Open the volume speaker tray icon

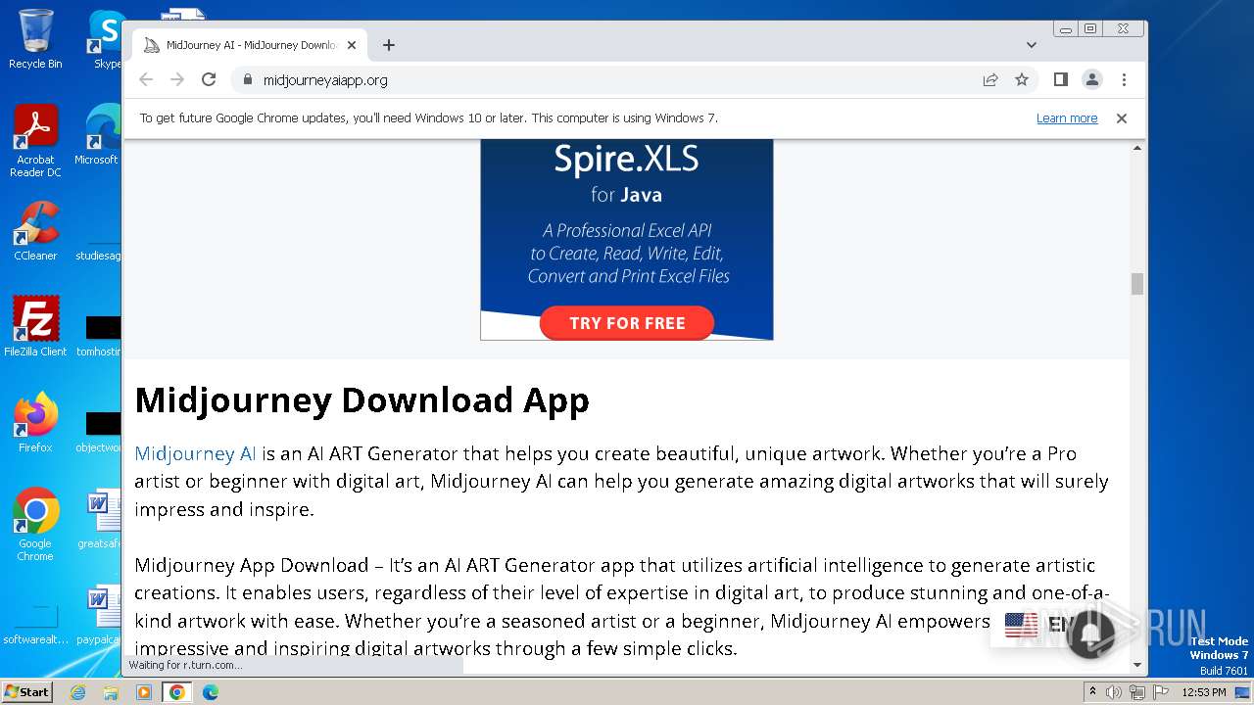pyautogui.click(x=1114, y=692)
